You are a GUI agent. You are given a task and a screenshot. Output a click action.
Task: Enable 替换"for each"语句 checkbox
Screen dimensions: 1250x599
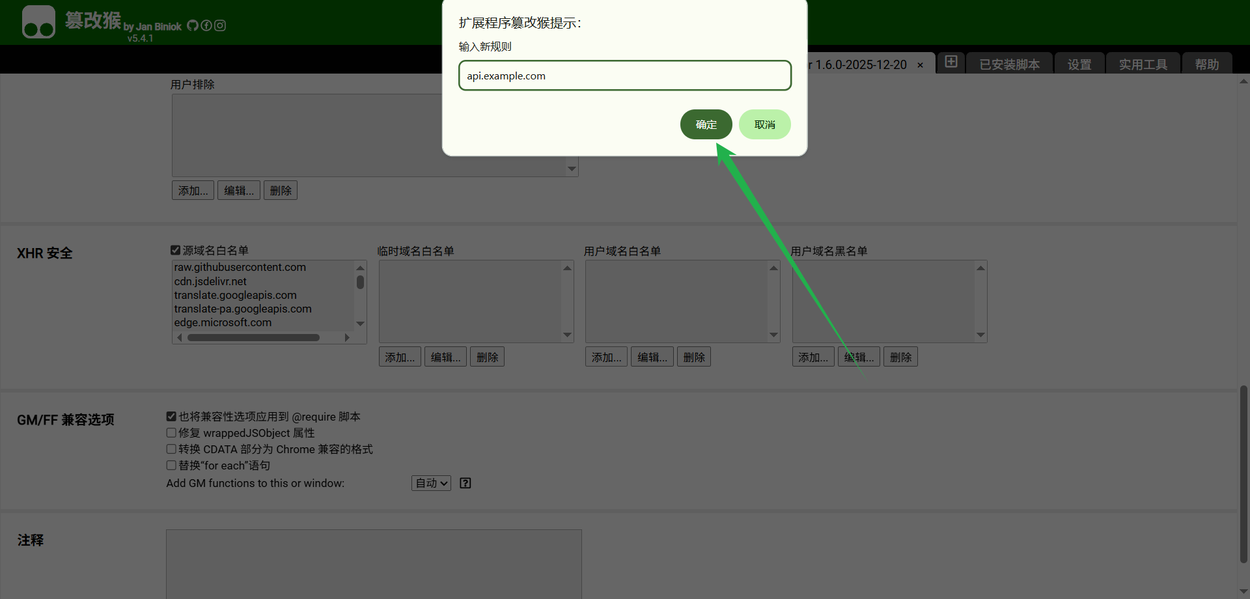[171, 466]
